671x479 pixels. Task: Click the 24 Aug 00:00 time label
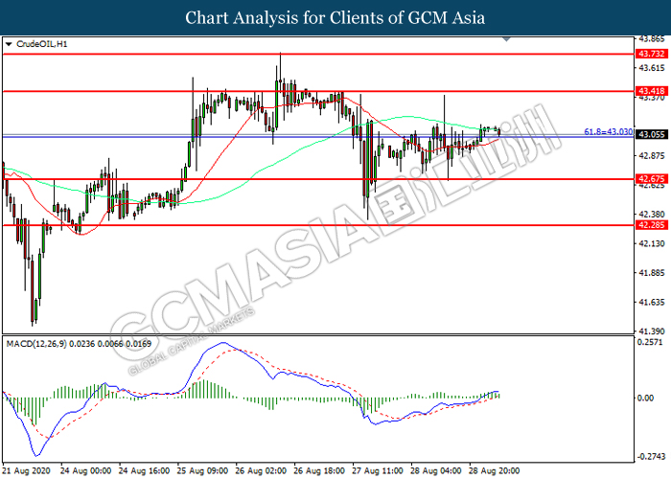(85, 471)
